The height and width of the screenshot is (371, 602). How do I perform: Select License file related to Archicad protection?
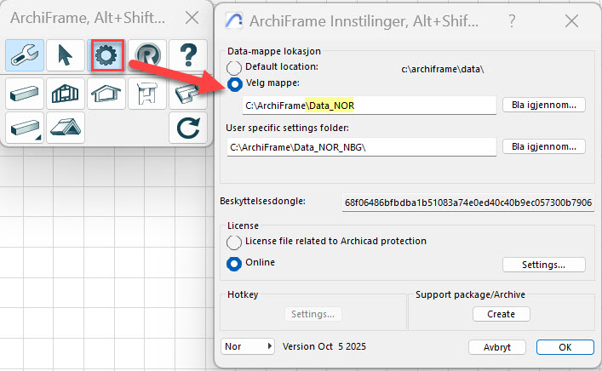(x=234, y=242)
